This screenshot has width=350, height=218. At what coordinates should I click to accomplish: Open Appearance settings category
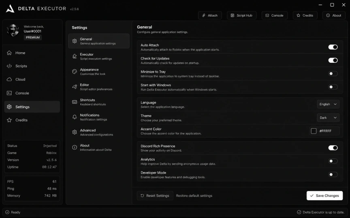point(99,72)
